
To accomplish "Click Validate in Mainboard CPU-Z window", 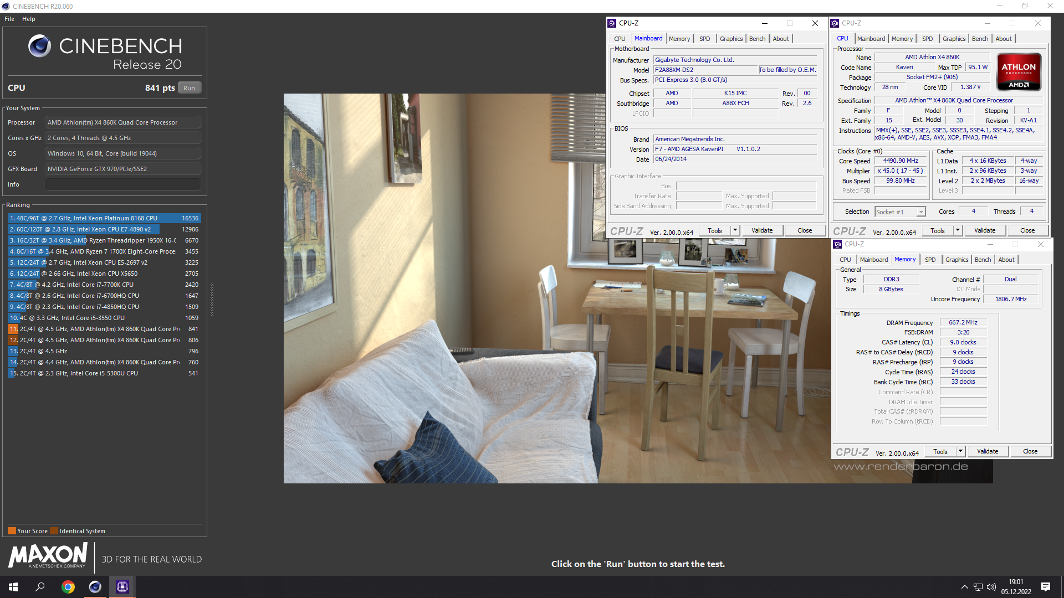I will [x=762, y=231].
